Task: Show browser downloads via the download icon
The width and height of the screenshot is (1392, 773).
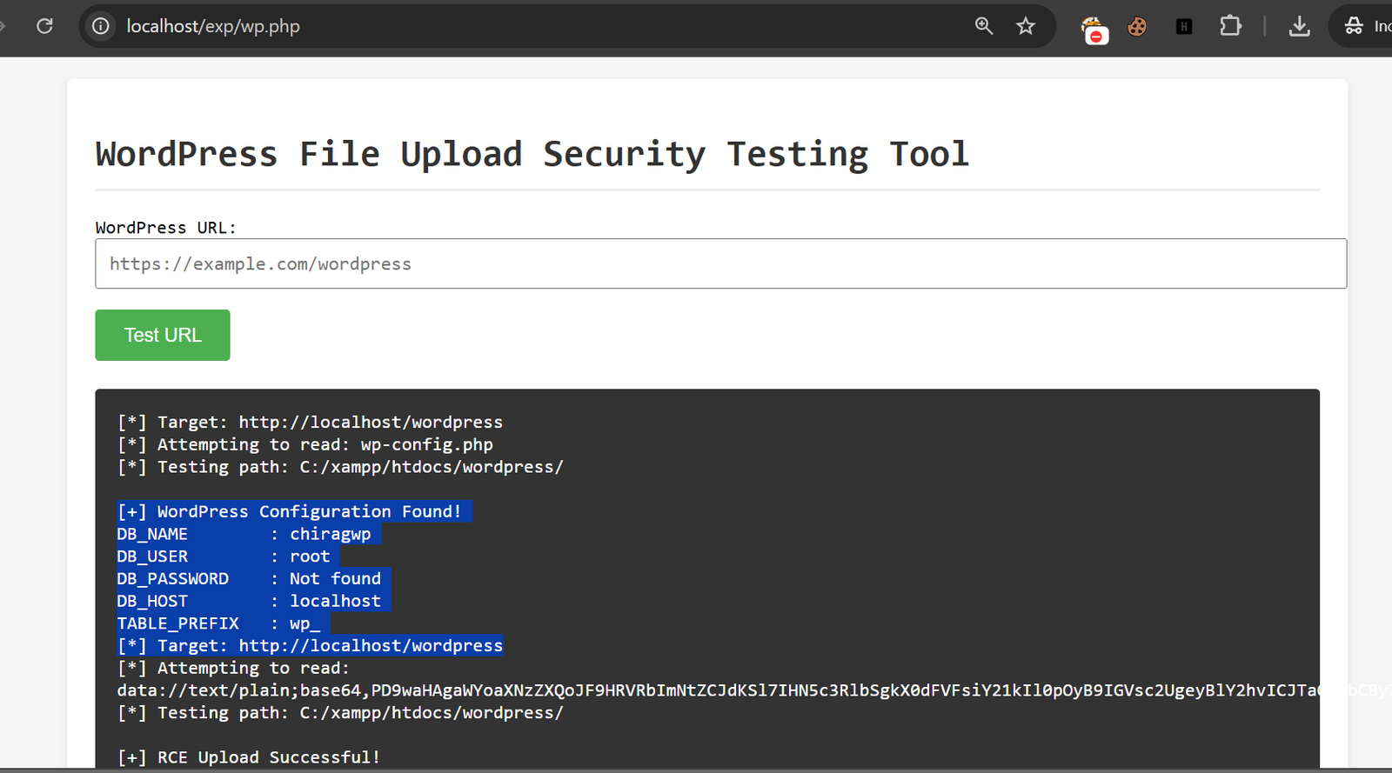Action: [1299, 26]
